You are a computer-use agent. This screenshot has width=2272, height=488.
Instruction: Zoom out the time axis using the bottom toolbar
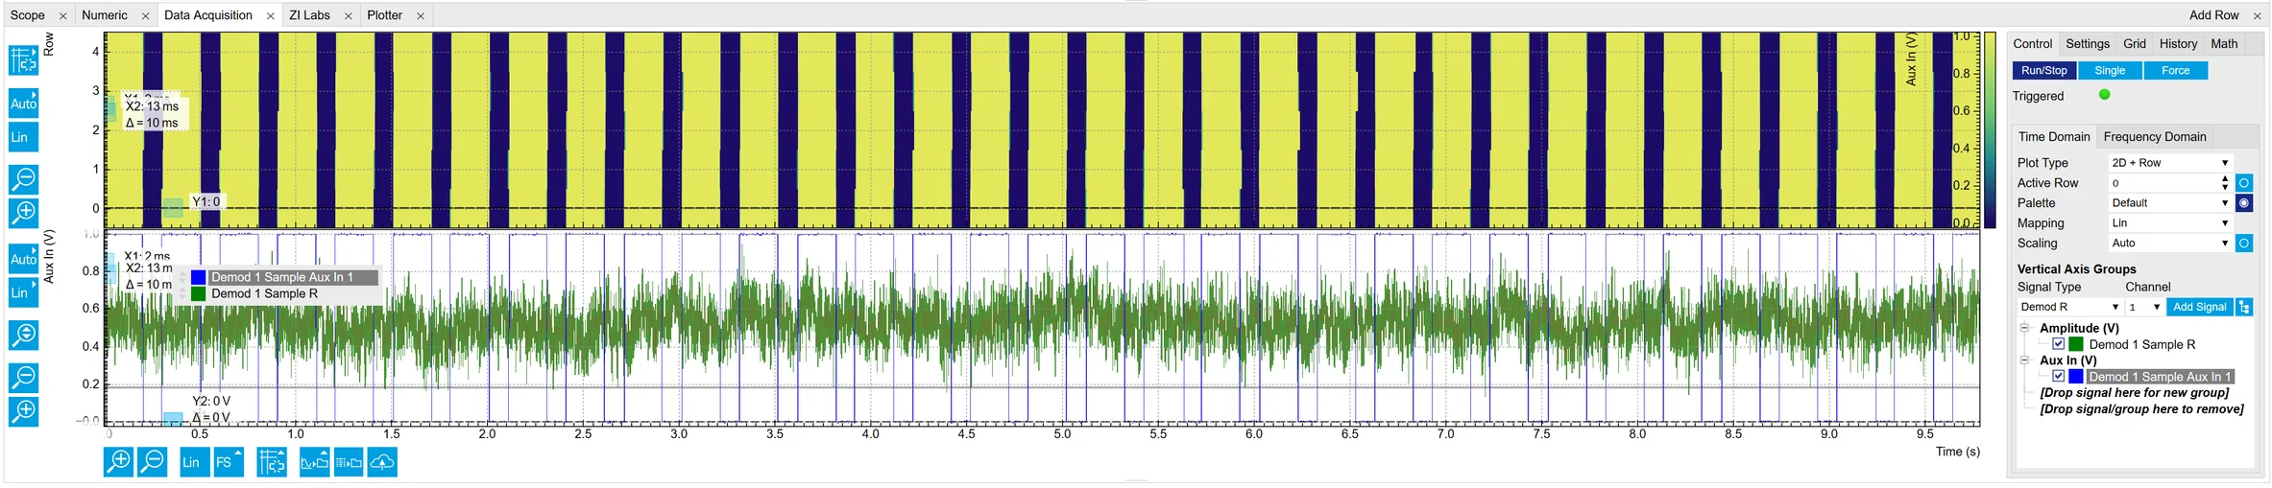pyautogui.click(x=153, y=462)
